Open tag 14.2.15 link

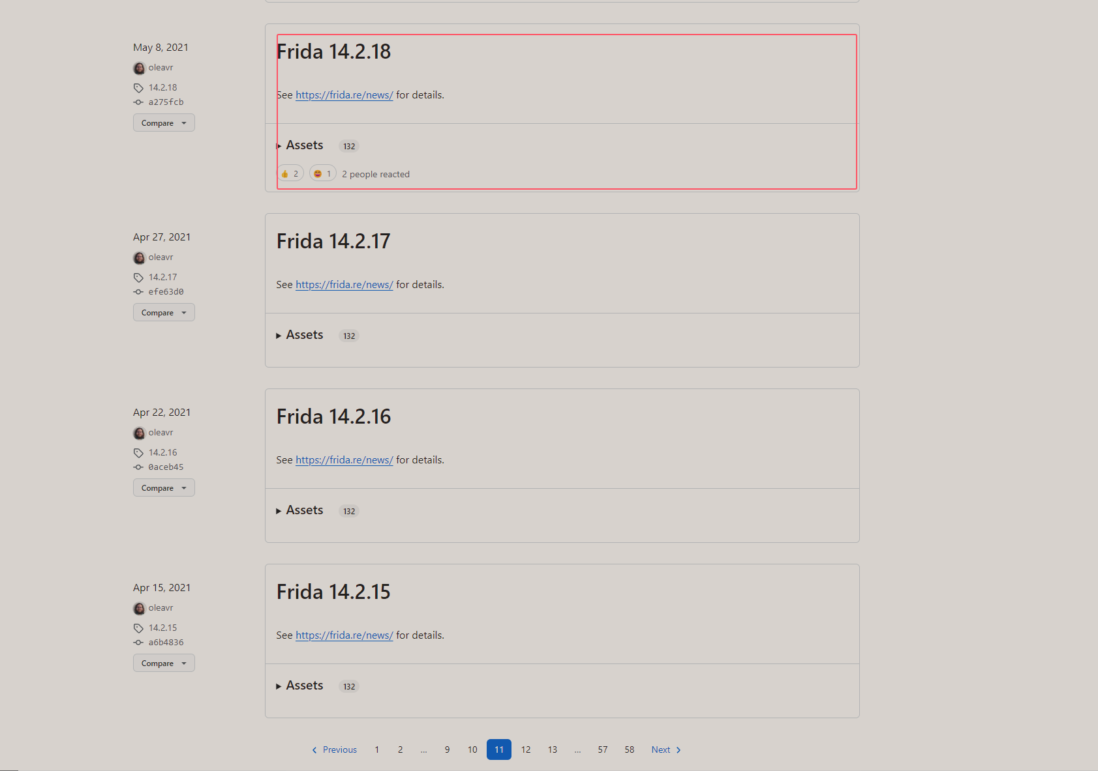pos(162,628)
